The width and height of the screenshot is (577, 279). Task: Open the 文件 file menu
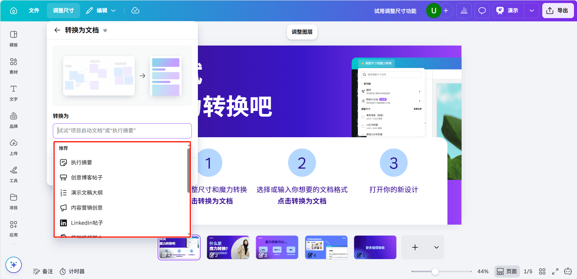click(x=34, y=11)
